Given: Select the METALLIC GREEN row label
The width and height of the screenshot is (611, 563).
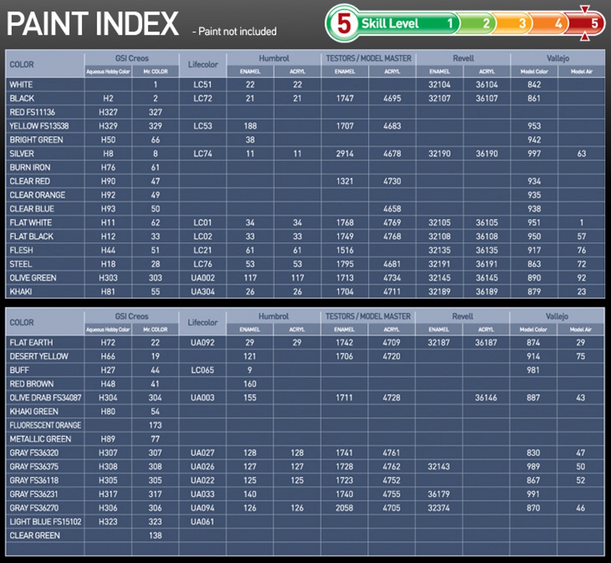Looking at the screenshot, I should point(40,439).
